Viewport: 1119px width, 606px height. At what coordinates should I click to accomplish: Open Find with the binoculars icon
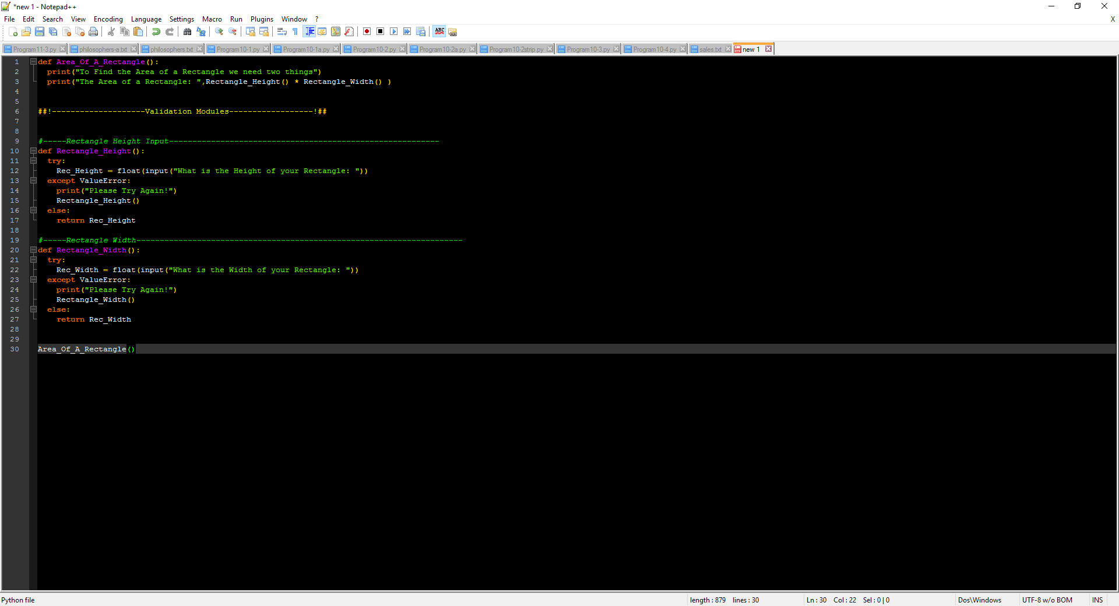[x=187, y=31]
